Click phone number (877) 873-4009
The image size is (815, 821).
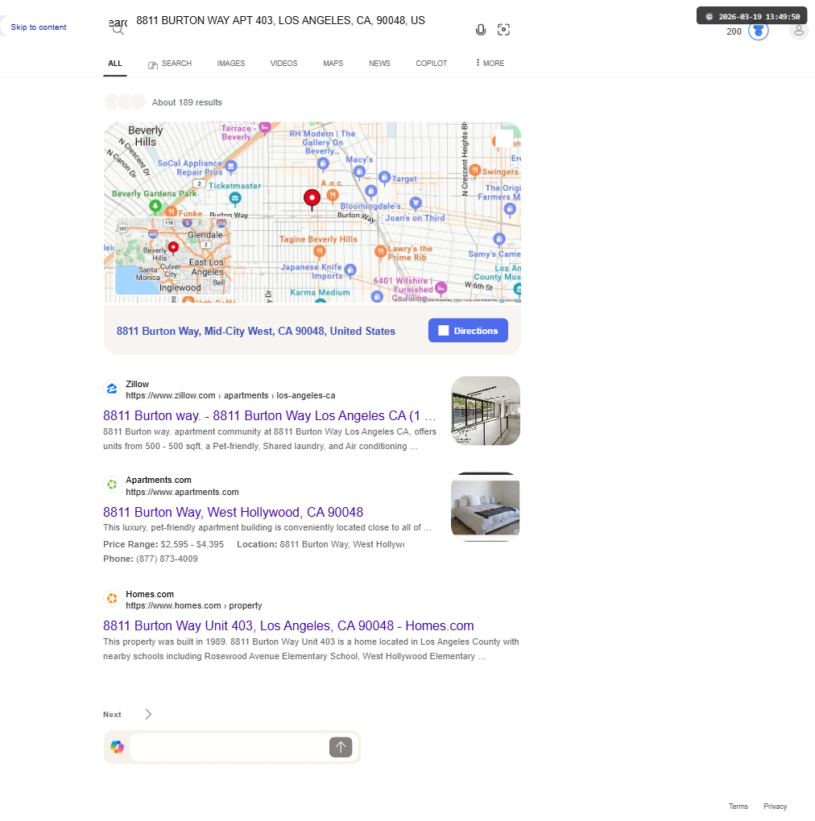(x=167, y=559)
